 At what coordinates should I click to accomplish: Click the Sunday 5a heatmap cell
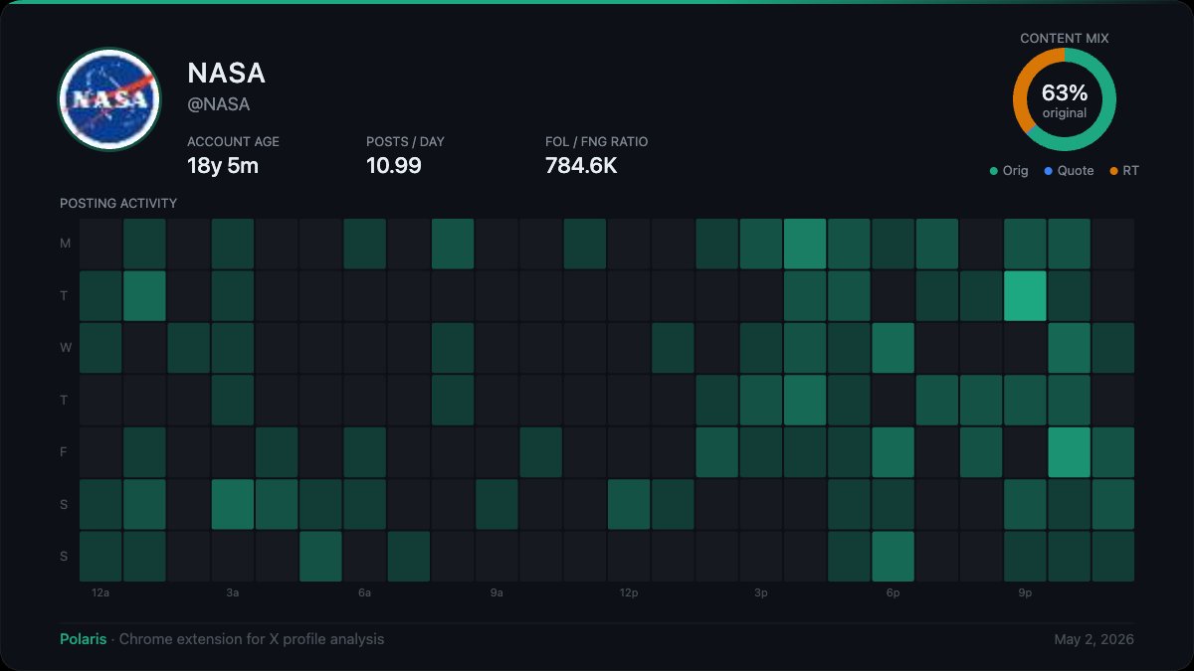pyautogui.click(x=320, y=556)
